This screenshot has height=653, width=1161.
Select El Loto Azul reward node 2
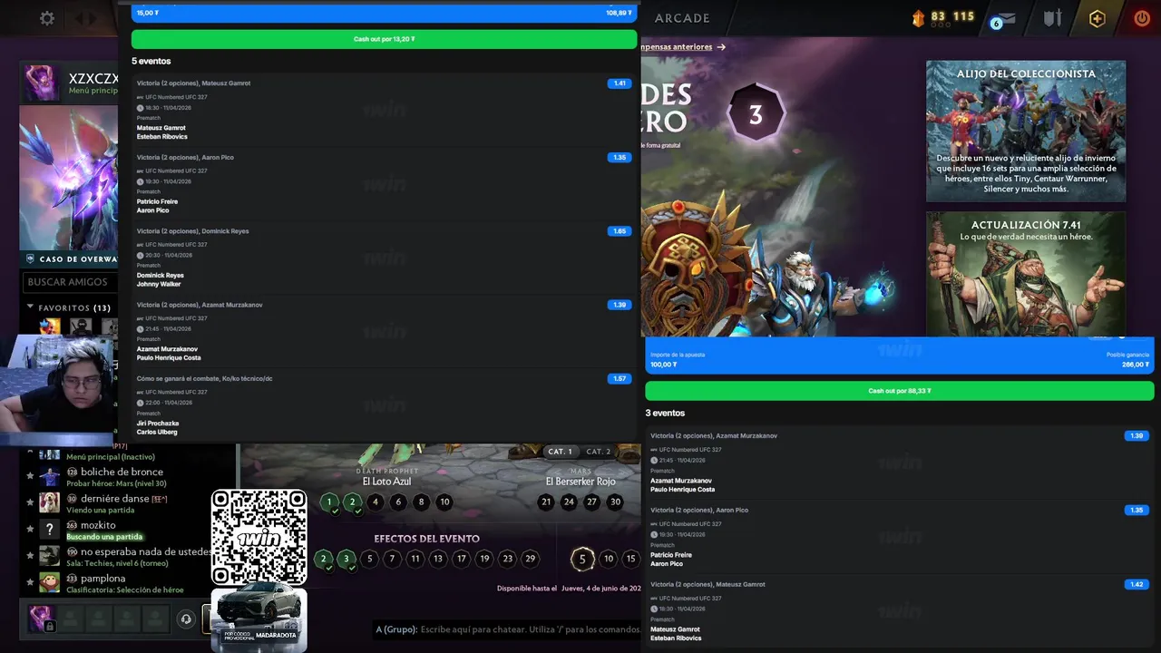[x=353, y=502]
